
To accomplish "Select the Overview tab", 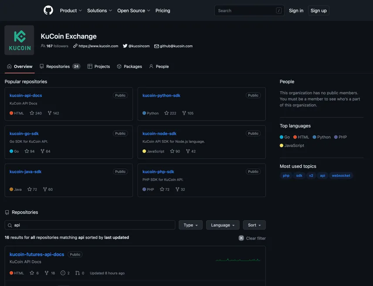I will tap(20, 67).
